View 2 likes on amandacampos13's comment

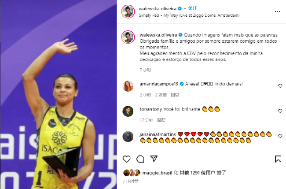click(161, 95)
